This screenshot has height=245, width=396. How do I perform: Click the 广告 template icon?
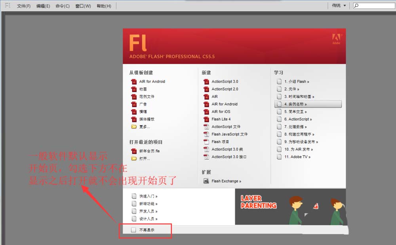pos(134,104)
